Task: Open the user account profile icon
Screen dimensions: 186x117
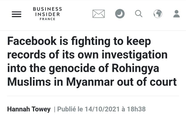Action: tap(176, 14)
